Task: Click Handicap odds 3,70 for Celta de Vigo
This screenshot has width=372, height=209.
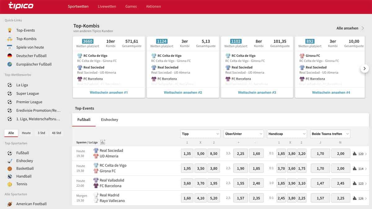Action: click(281, 168)
